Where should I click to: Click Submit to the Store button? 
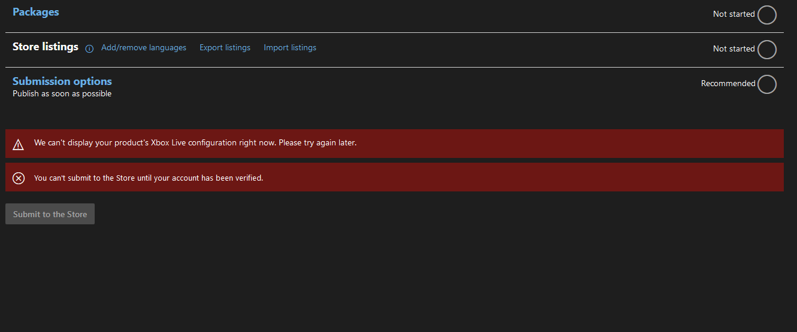point(50,214)
